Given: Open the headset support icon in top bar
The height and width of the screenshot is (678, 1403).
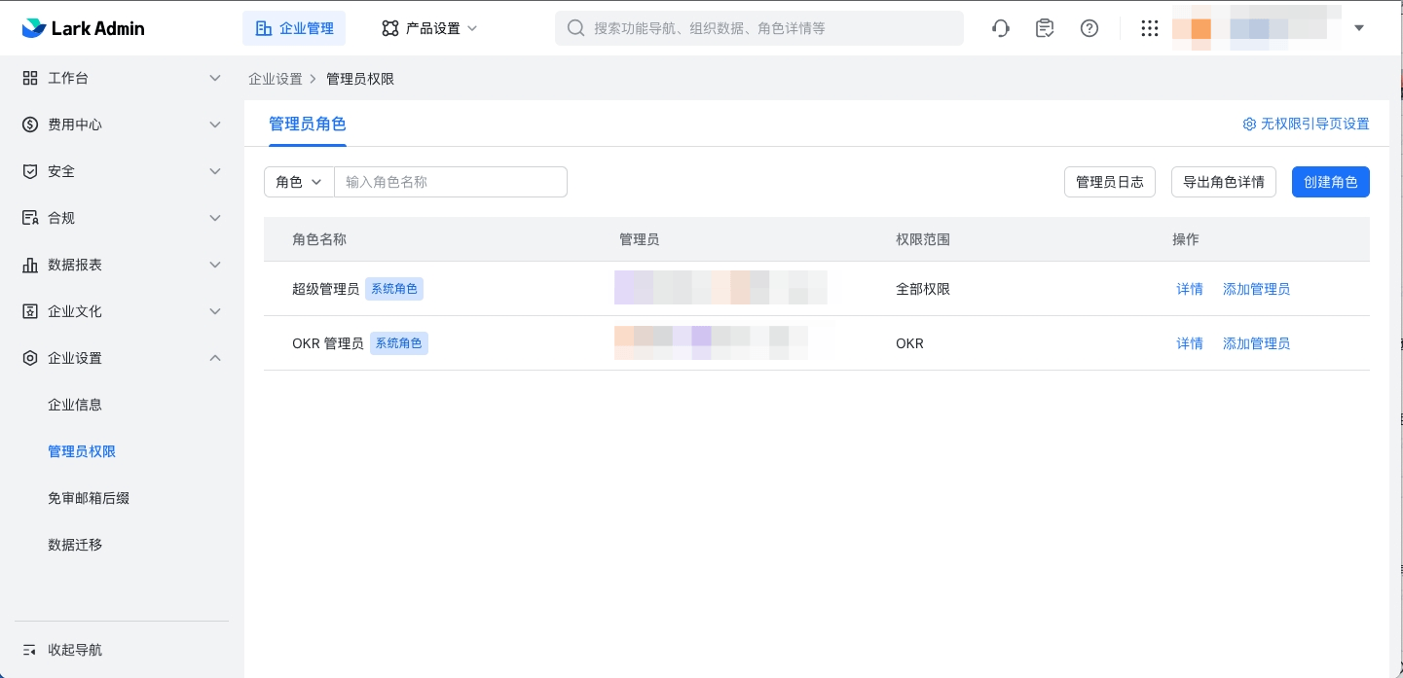Looking at the screenshot, I should (x=1001, y=28).
